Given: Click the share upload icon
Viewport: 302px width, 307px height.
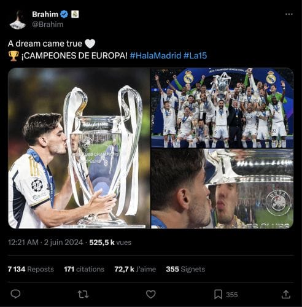Looking at the screenshot, I should 286,294.
